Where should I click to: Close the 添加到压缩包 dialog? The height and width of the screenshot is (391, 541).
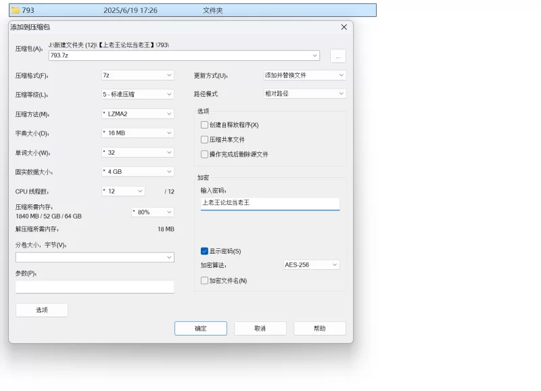[x=344, y=27]
